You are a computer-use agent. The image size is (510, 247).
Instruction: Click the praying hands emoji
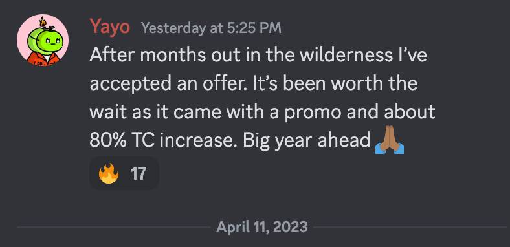pos(390,140)
